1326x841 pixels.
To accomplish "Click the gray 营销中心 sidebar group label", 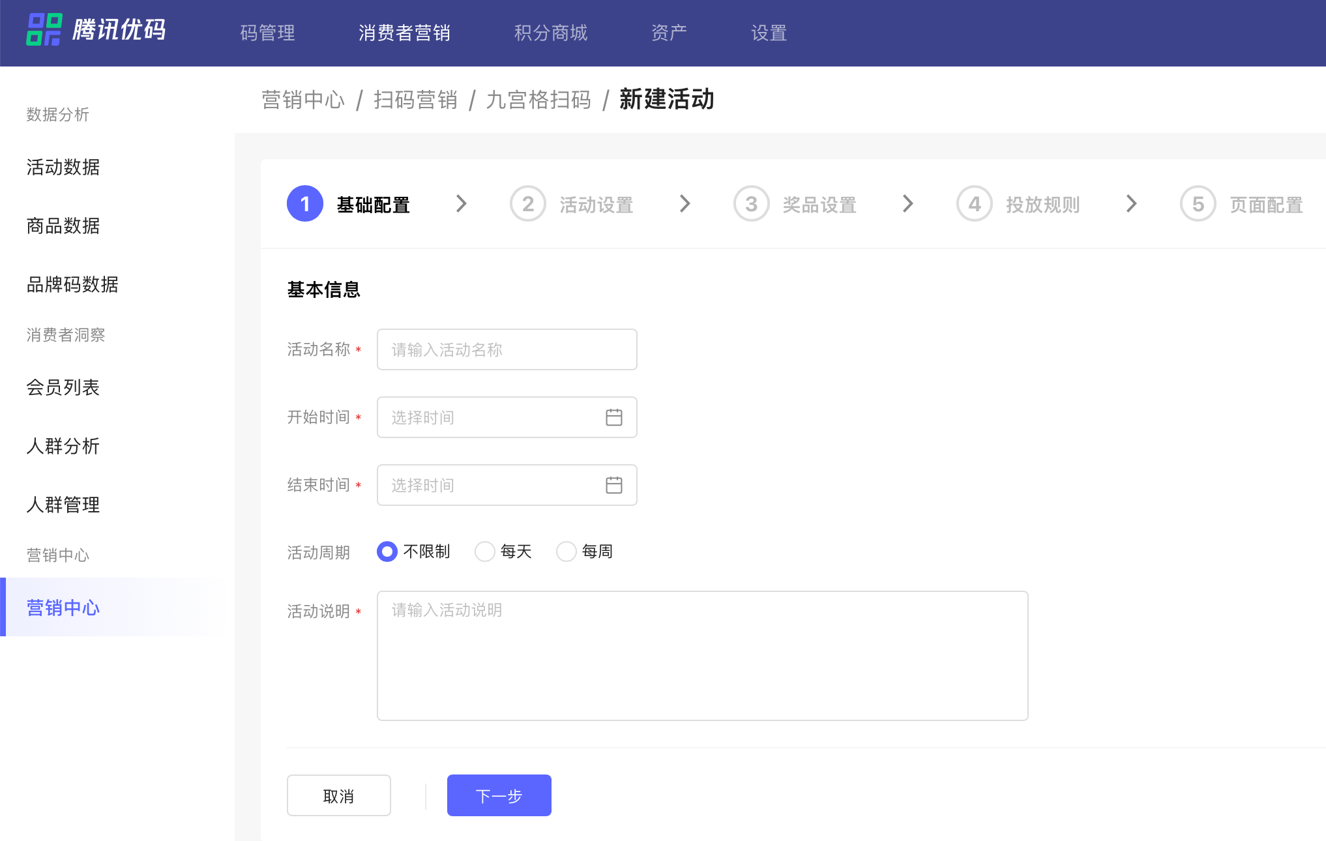I will click(58, 555).
